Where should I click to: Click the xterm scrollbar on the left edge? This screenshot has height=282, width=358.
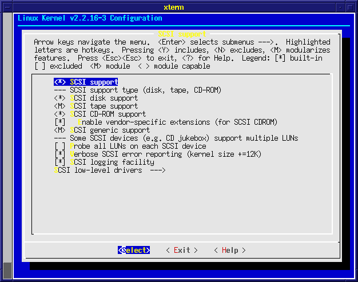point(7,143)
